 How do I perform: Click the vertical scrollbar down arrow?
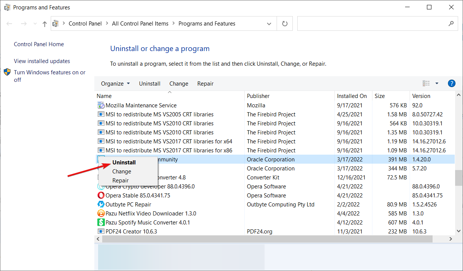coord(459,231)
